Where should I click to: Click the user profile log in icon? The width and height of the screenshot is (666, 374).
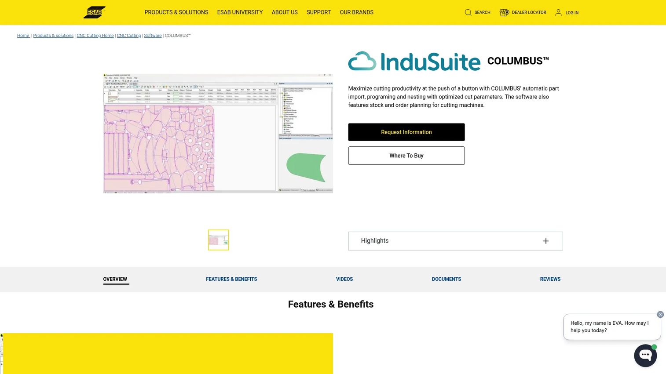click(x=558, y=12)
